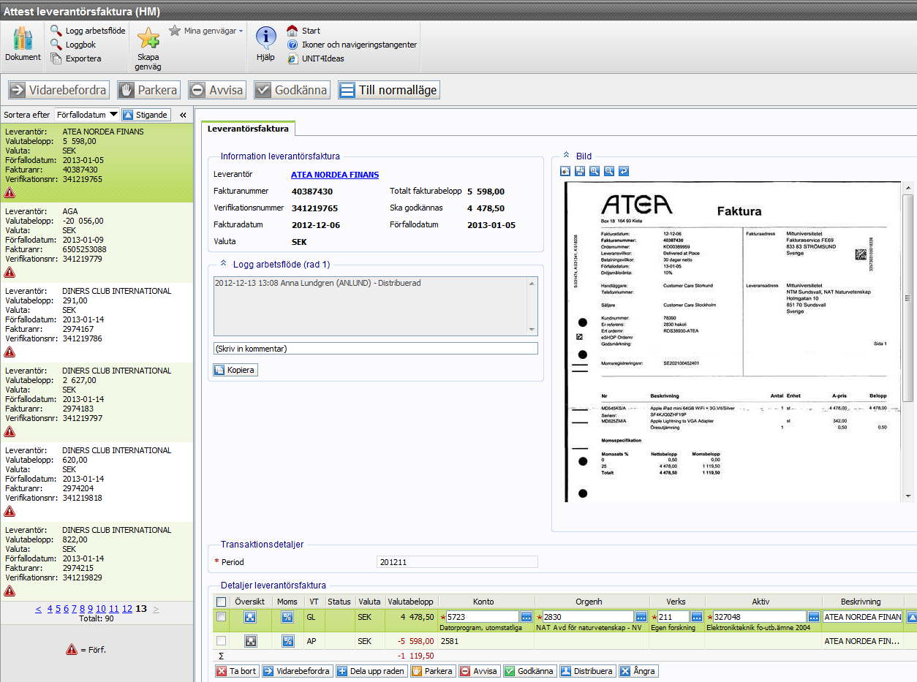The image size is (917, 682).
Task: Open lookup button for Verks 211
Action: [697, 617]
